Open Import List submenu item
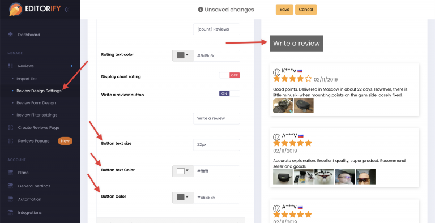The height and width of the screenshot is (223, 435). [x=27, y=79]
